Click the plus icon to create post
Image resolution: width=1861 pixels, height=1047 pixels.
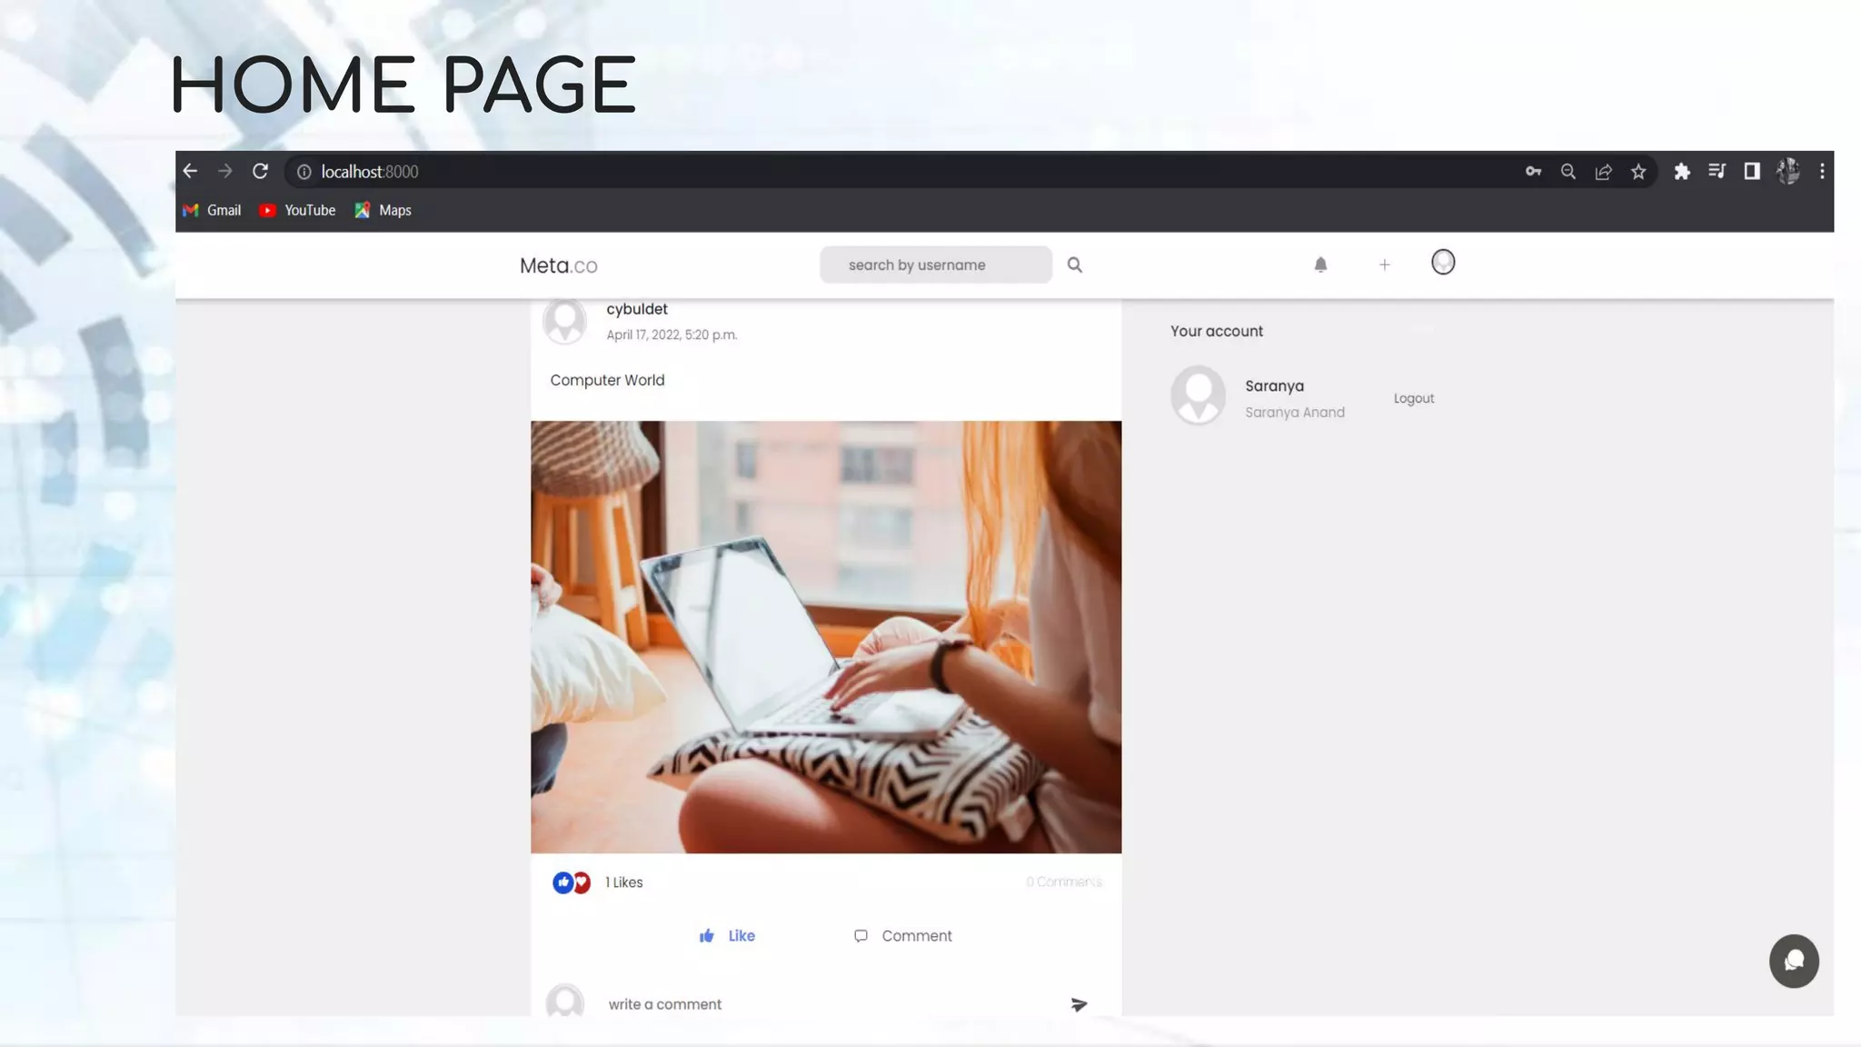1384,264
